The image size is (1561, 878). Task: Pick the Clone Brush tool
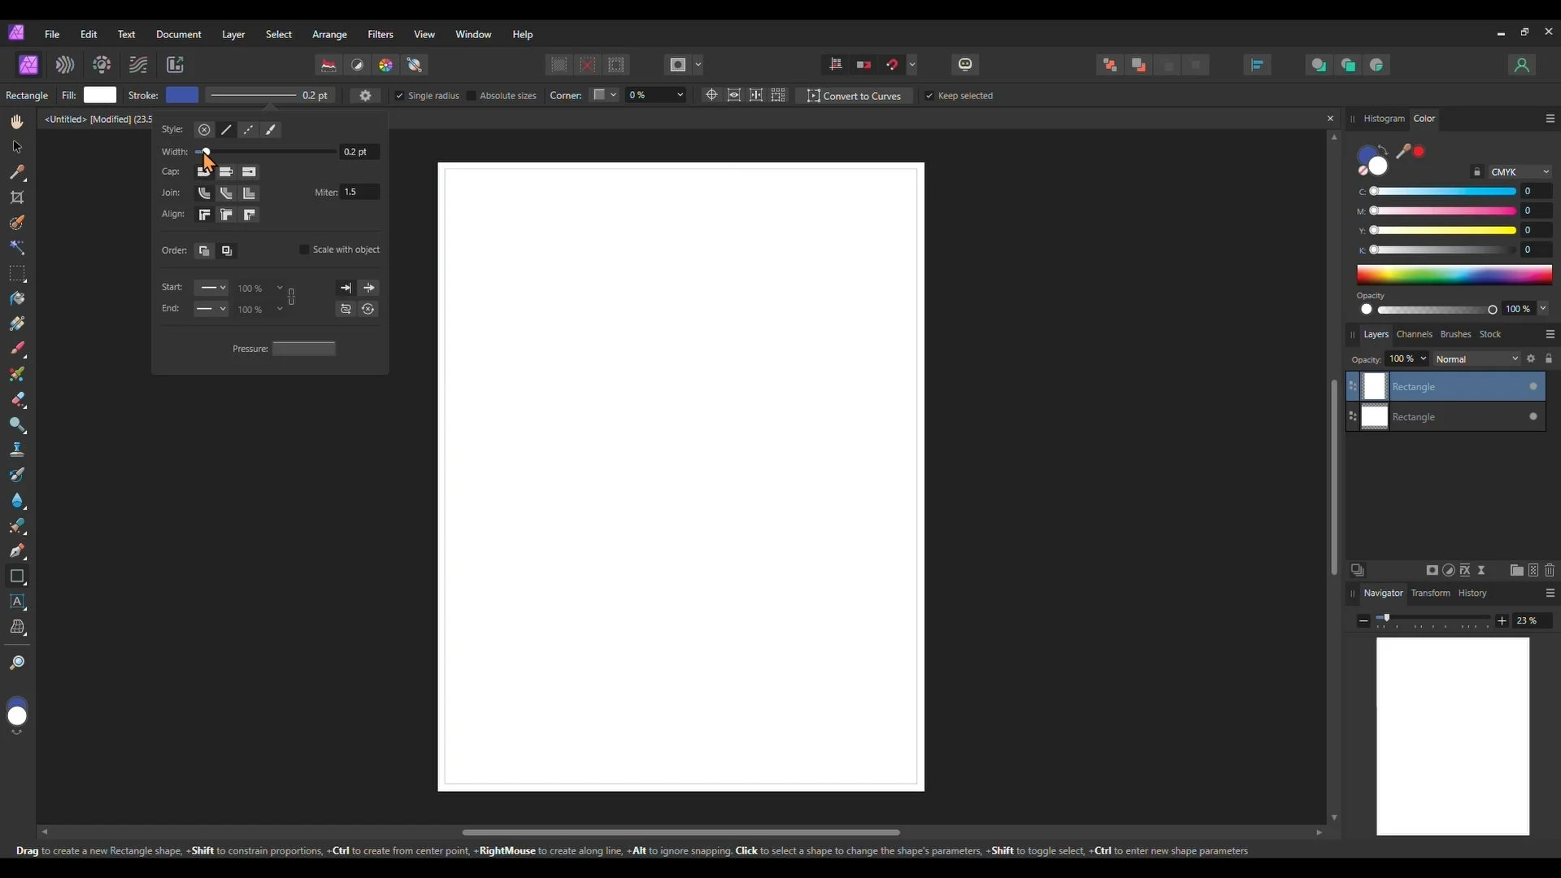(x=17, y=450)
